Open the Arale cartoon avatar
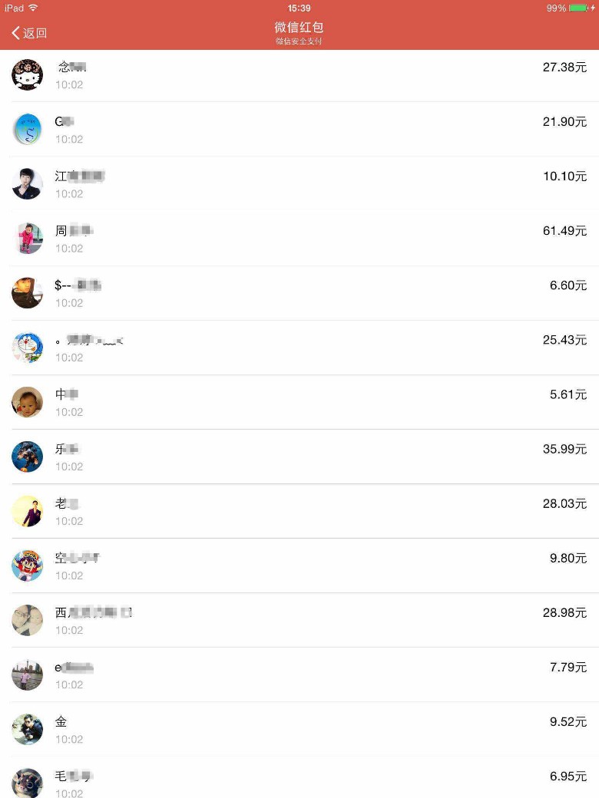Image resolution: width=599 pixels, height=798 pixels. (27, 566)
